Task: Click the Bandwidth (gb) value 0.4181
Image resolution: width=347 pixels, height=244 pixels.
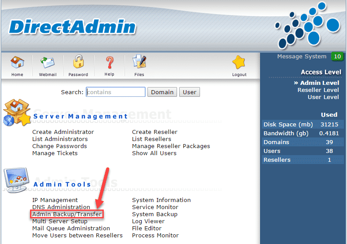Action: (329, 133)
